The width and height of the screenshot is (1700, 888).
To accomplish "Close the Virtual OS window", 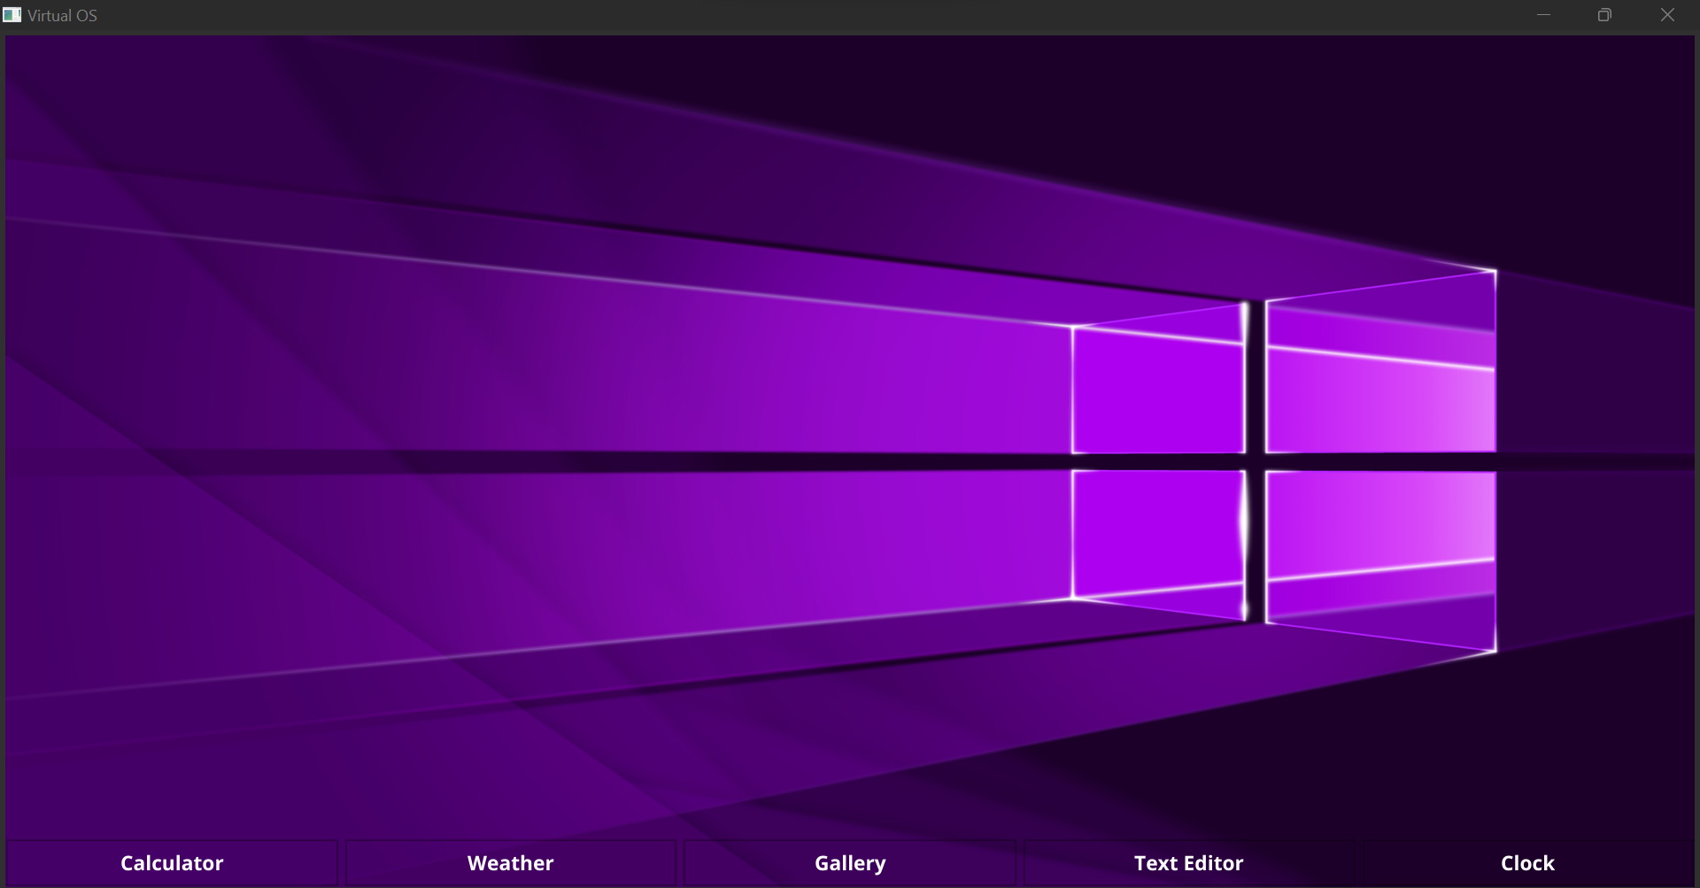I will 1667,15.
